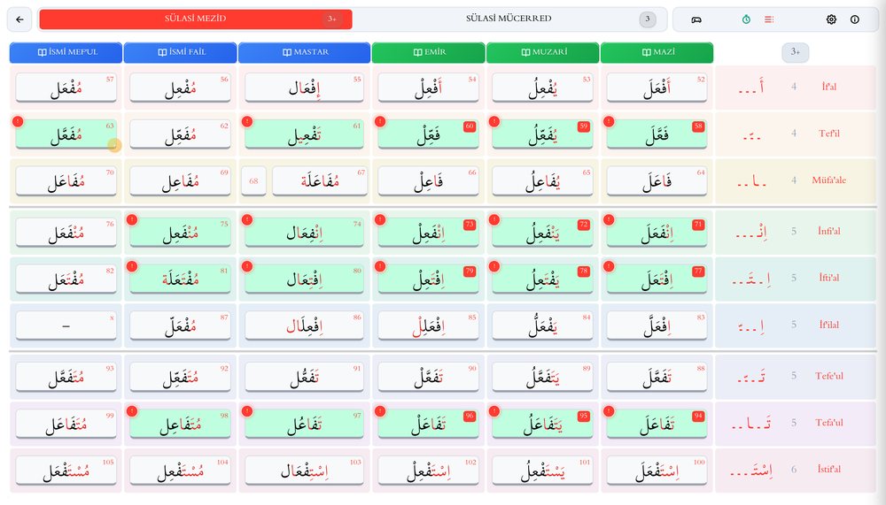Click the red alert badge on card 81
The image size is (886, 505).
point(132,266)
